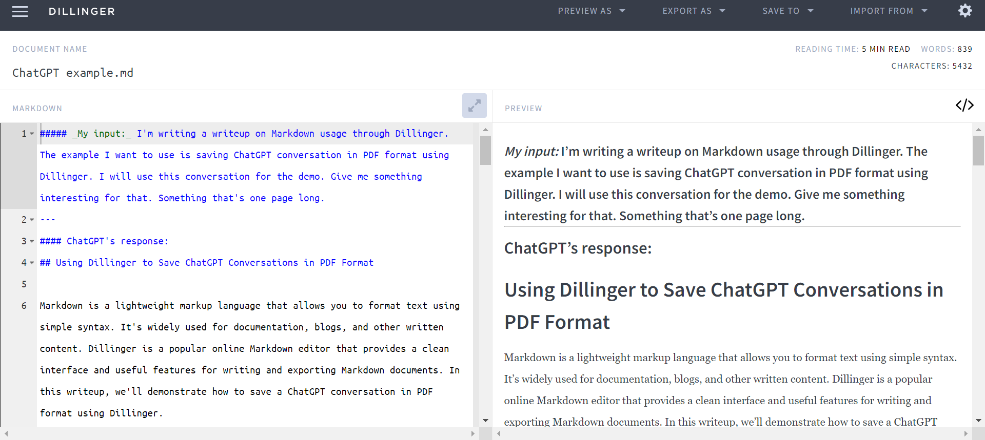Click the preview horizontal scrollbar right arrow

click(966, 434)
